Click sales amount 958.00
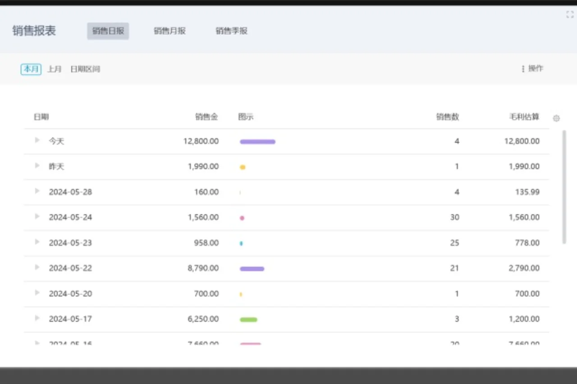The image size is (577, 384). (206, 243)
